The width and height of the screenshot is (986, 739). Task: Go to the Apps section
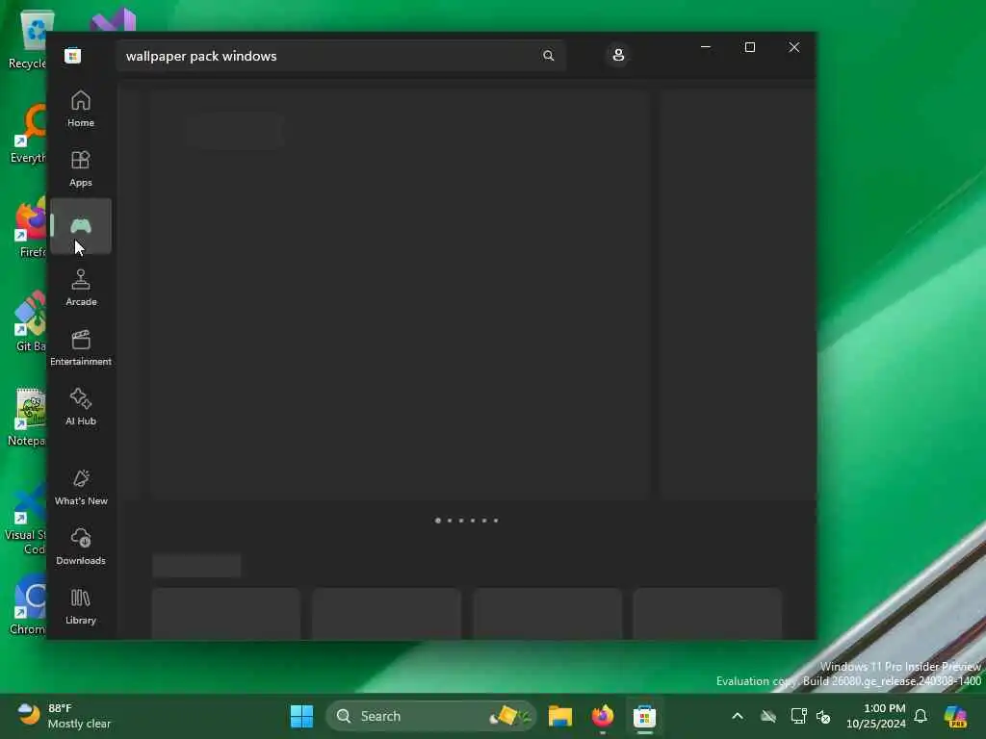click(81, 168)
